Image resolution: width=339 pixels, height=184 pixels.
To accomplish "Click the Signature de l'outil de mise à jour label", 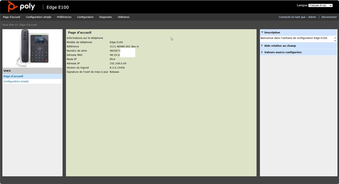I will click(87, 72).
